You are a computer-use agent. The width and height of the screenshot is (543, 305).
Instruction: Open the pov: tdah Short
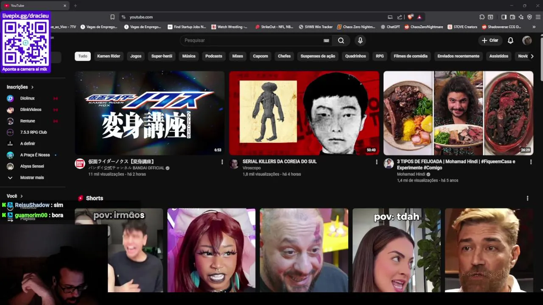pos(396,250)
